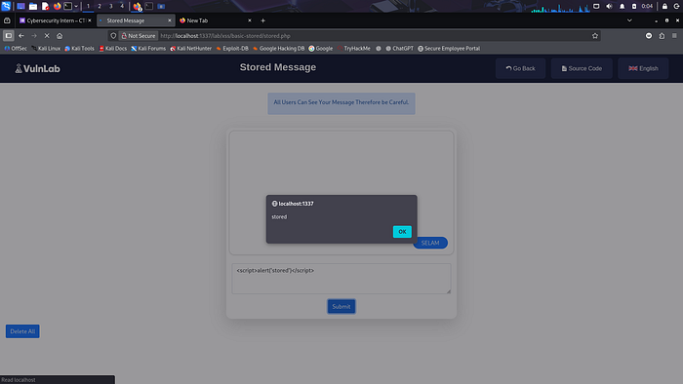Viewport: 683px width, 384px height.
Task: Select the running terminal window in taskbar
Action: coord(149,6)
